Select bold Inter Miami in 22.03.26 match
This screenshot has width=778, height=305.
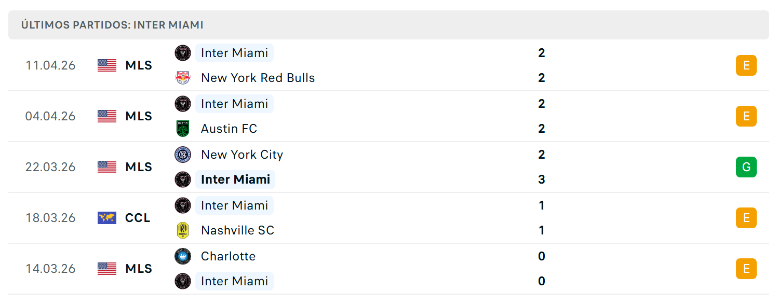click(235, 179)
